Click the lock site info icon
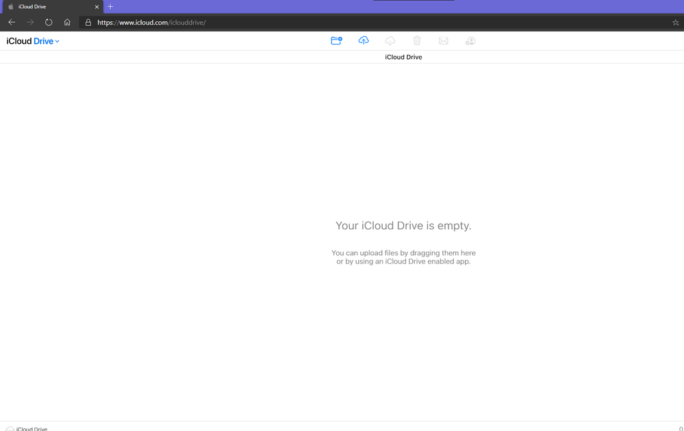 coord(88,22)
